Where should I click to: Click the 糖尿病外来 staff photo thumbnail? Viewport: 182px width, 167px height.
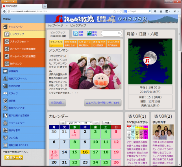[163, 132]
